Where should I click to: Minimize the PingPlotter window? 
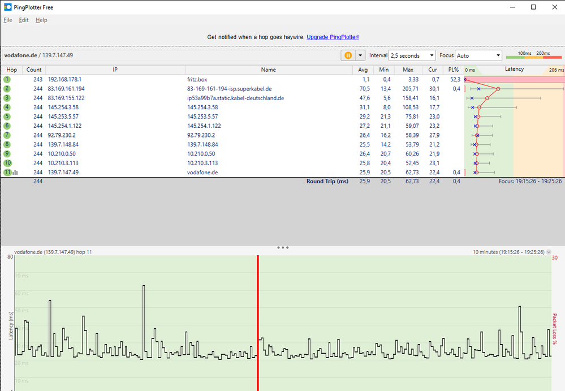coord(512,7)
